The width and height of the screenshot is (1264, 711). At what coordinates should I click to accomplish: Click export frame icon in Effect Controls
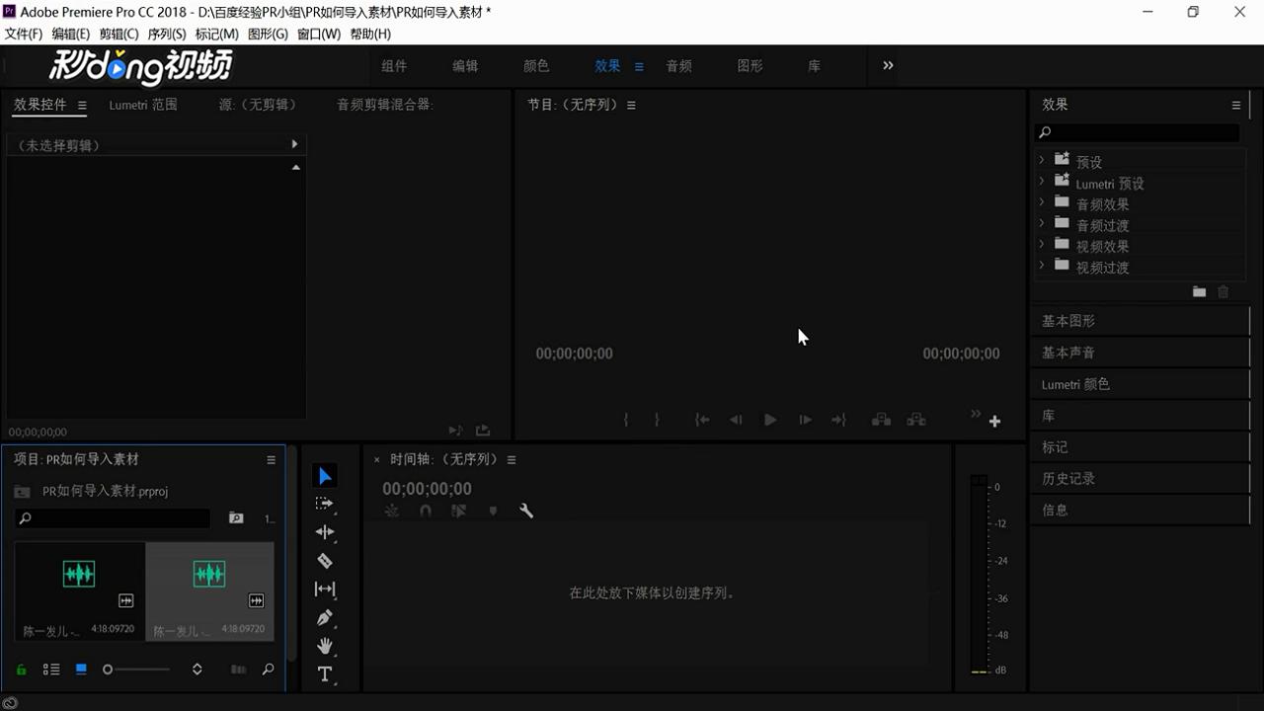pos(483,431)
